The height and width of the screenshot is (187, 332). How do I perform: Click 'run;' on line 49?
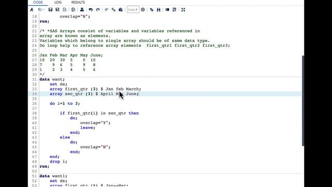45,166
